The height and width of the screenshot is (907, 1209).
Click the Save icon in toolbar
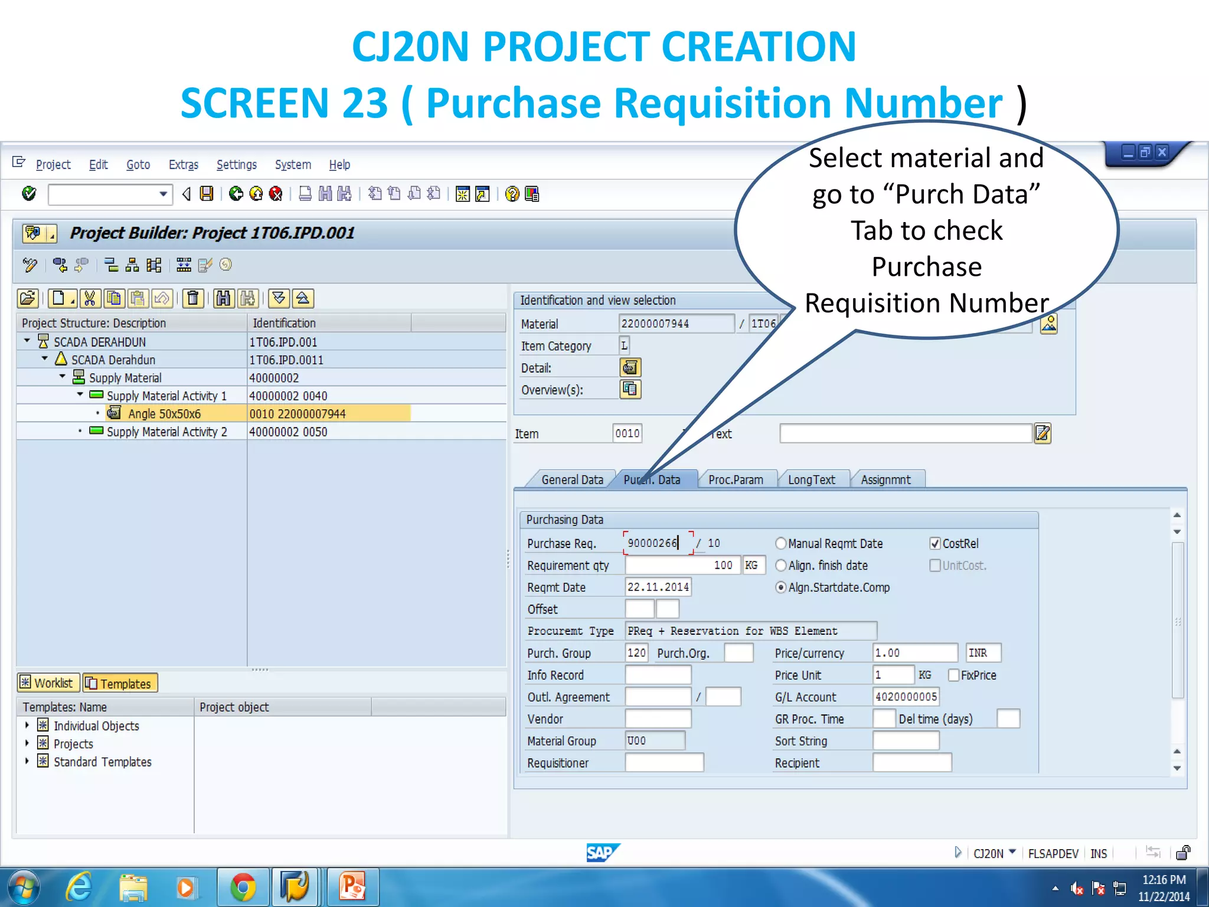point(207,194)
